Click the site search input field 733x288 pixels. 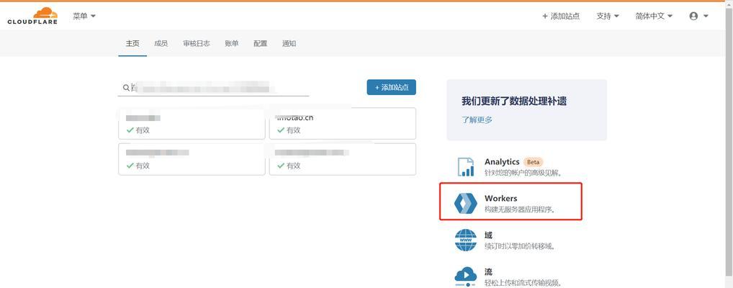point(214,87)
